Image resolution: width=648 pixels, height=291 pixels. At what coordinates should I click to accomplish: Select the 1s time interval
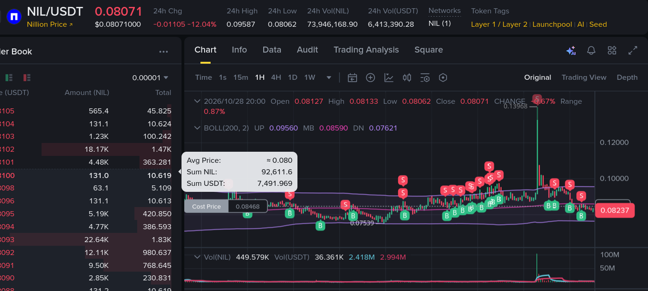(x=223, y=77)
